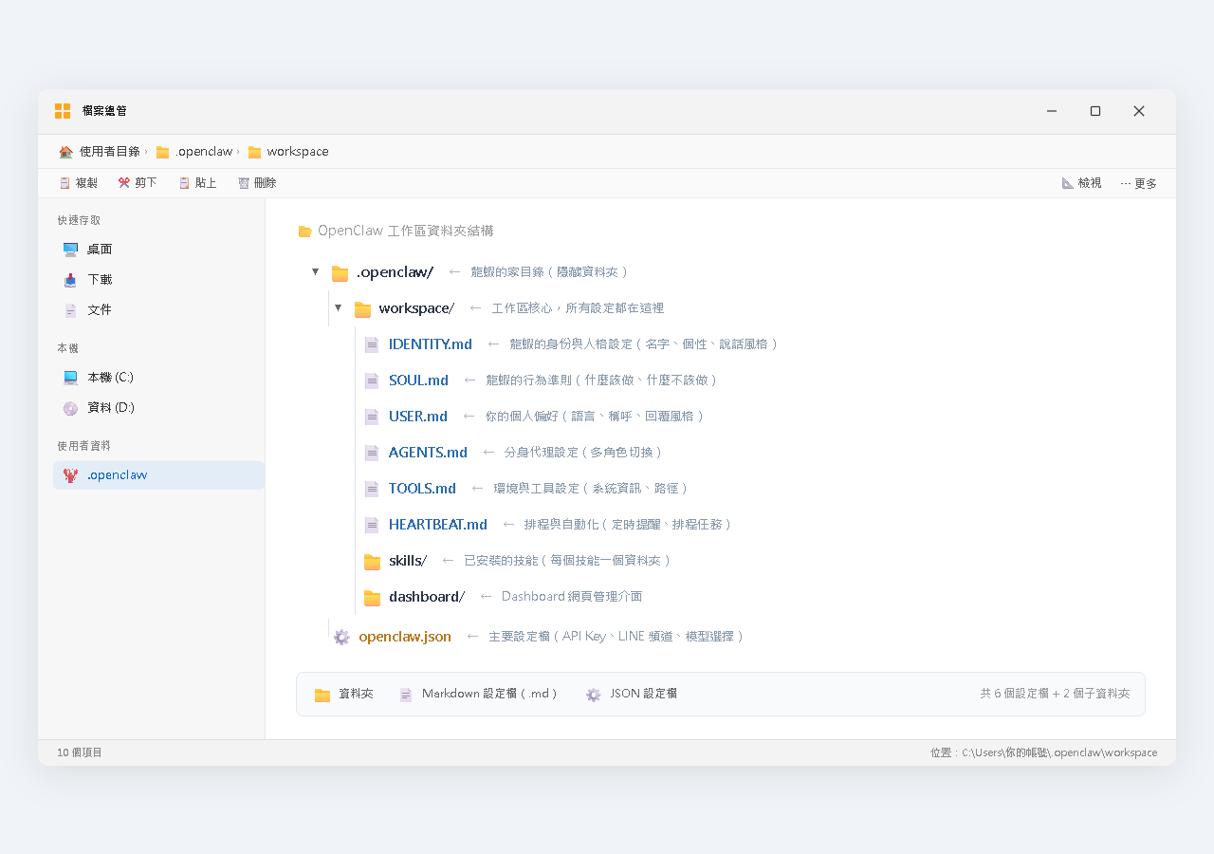Viewport: 1214px width, 854px height.
Task: Click the 桌面 (Desktop) icon in Quick Access
Action: coord(70,249)
